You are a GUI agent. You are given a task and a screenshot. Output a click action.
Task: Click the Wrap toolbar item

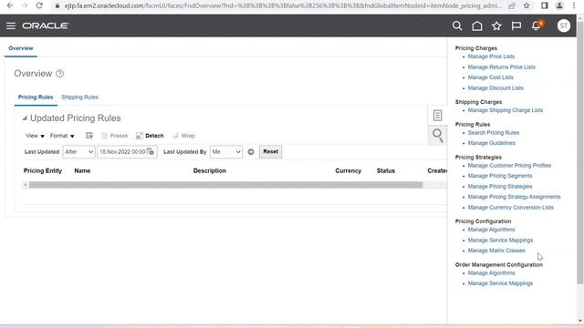tap(184, 136)
